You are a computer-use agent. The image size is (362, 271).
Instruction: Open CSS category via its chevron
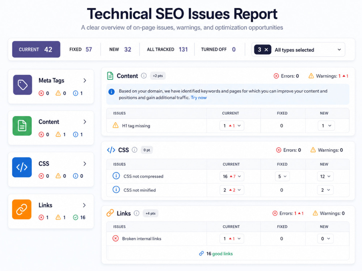[85, 164]
